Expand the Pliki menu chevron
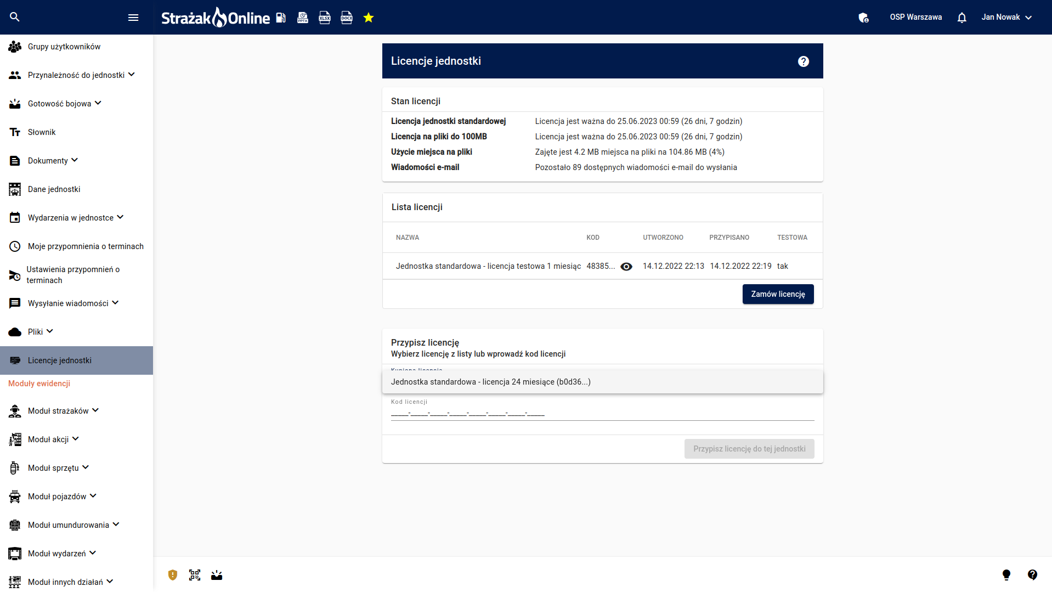Viewport: 1052px width, 592px height. [49, 331]
